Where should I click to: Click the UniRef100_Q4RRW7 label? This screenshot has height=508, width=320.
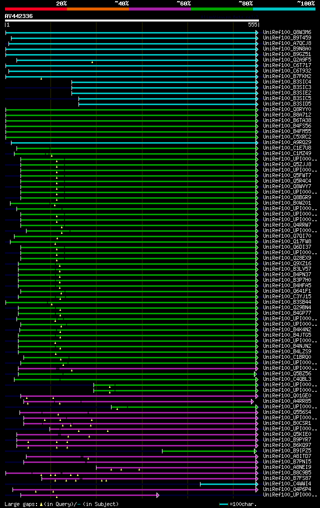(x=287, y=225)
